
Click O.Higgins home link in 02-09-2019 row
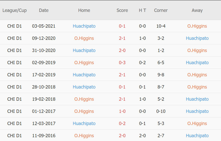(x=84, y=63)
